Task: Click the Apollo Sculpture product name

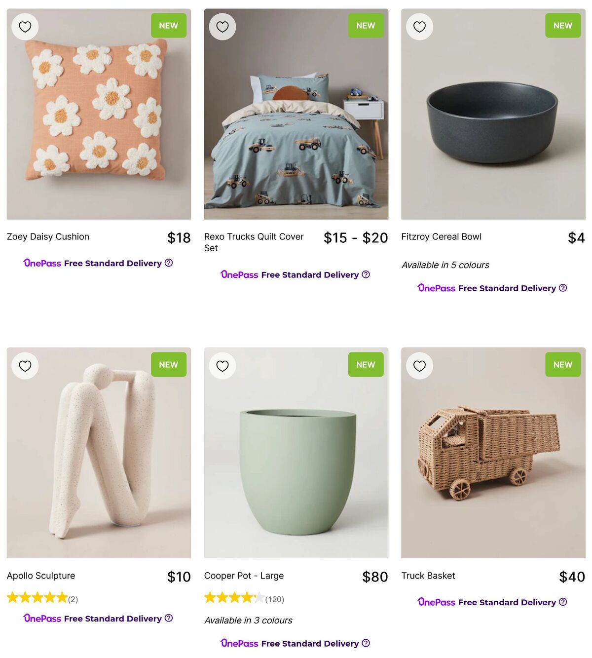Action: pos(41,576)
